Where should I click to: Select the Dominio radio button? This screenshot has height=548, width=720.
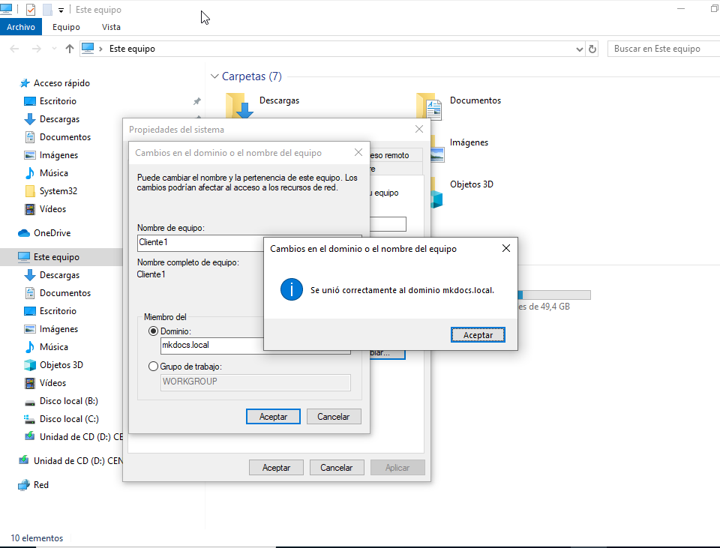point(154,331)
